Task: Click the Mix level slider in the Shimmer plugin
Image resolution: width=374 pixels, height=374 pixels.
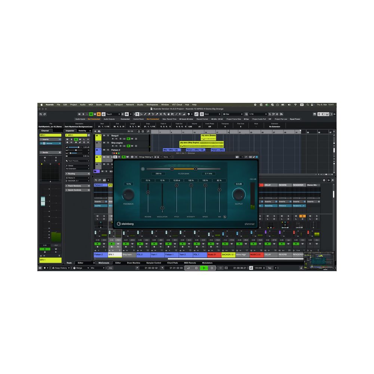Action: click(x=219, y=190)
